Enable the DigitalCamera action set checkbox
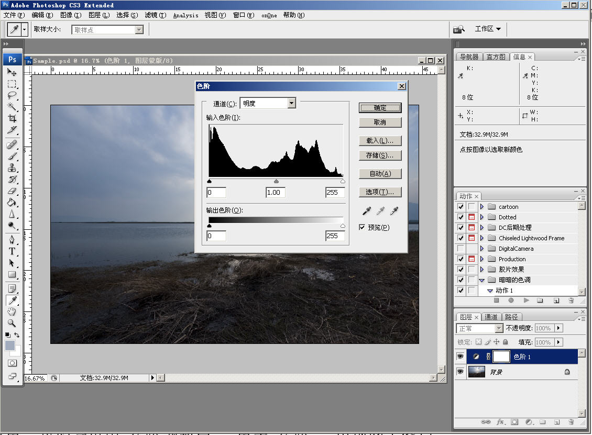This screenshot has width=592, height=435. (x=460, y=248)
